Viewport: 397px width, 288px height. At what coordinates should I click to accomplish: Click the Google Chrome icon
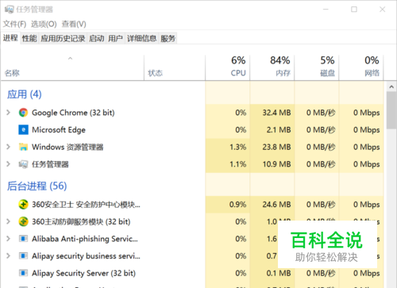[23, 113]
